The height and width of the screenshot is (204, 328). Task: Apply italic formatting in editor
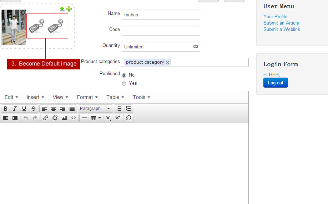[15, 109]
